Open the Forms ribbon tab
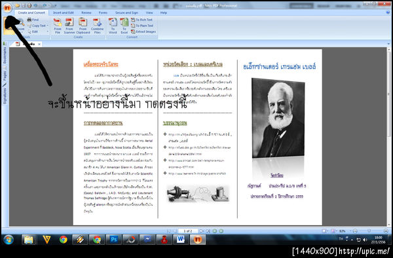 click(103, 12)
